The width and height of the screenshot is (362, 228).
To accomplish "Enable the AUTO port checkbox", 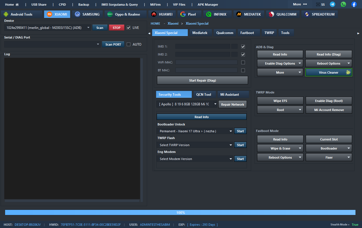I will (129, 44).
